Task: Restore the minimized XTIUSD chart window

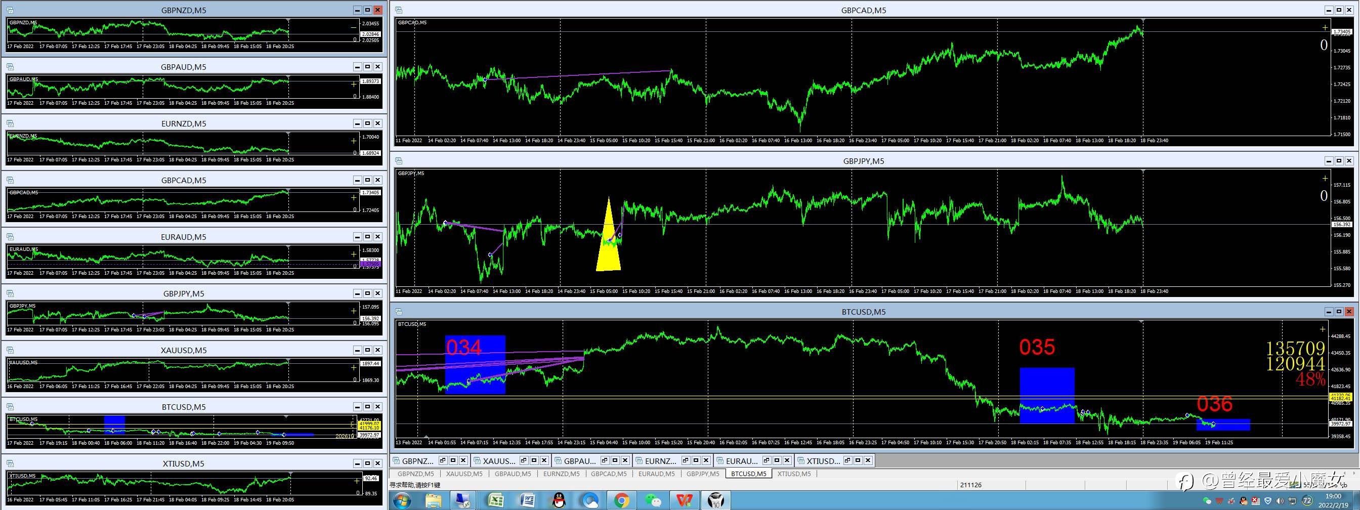Action: point(847,460)
